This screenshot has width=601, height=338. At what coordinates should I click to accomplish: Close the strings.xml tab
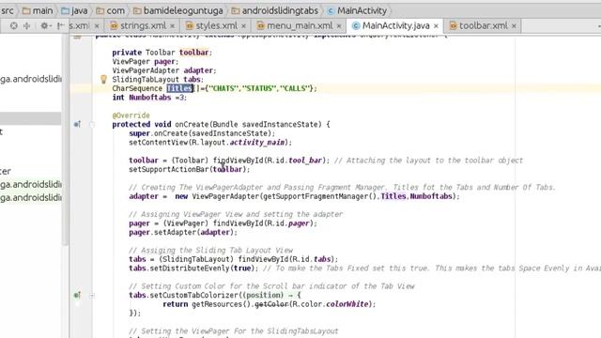(x=173, y=25)
